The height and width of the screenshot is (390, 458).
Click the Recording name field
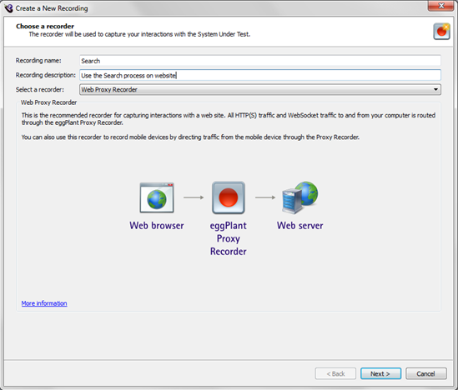click(x=260, y=61)
